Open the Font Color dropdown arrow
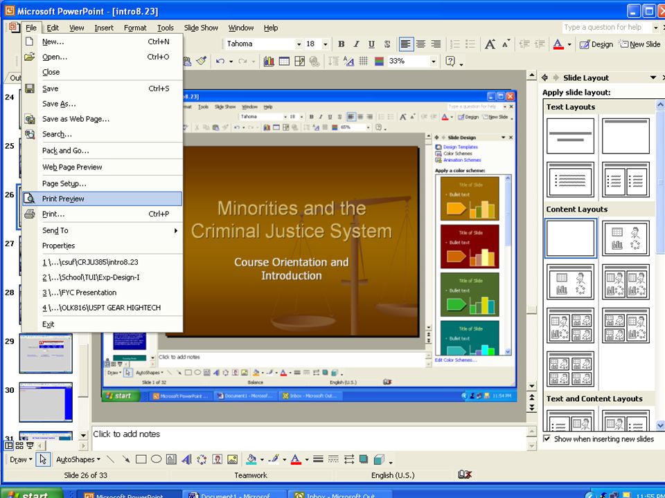The width and height of the screenshot is (665, 498). coord(569,44)
